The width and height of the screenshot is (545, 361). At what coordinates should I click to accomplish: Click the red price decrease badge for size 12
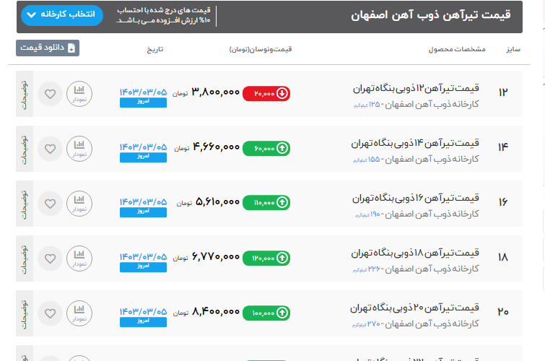[266, 93]
